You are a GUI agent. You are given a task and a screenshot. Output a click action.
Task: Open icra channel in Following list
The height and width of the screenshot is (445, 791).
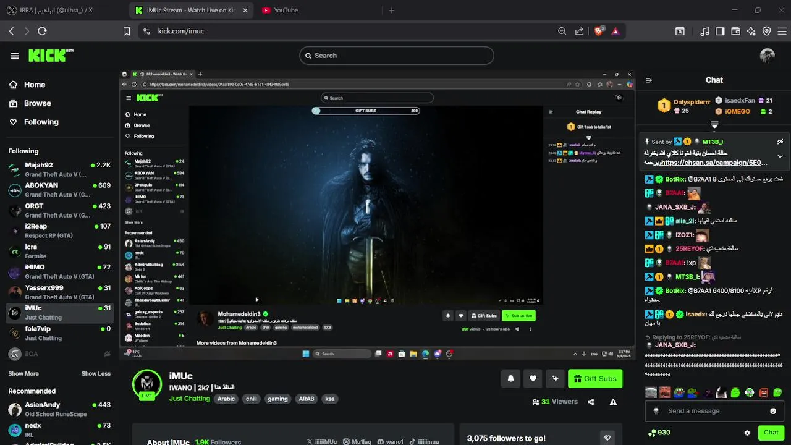[59, 251]
